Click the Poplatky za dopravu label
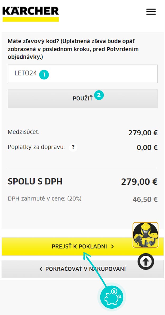165x315 pixels. click(x=36, y=147)
